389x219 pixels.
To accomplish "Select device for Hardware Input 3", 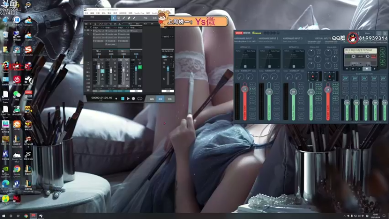I will 289,41.
